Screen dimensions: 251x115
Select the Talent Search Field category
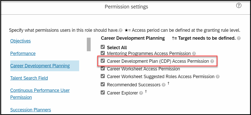29,78
